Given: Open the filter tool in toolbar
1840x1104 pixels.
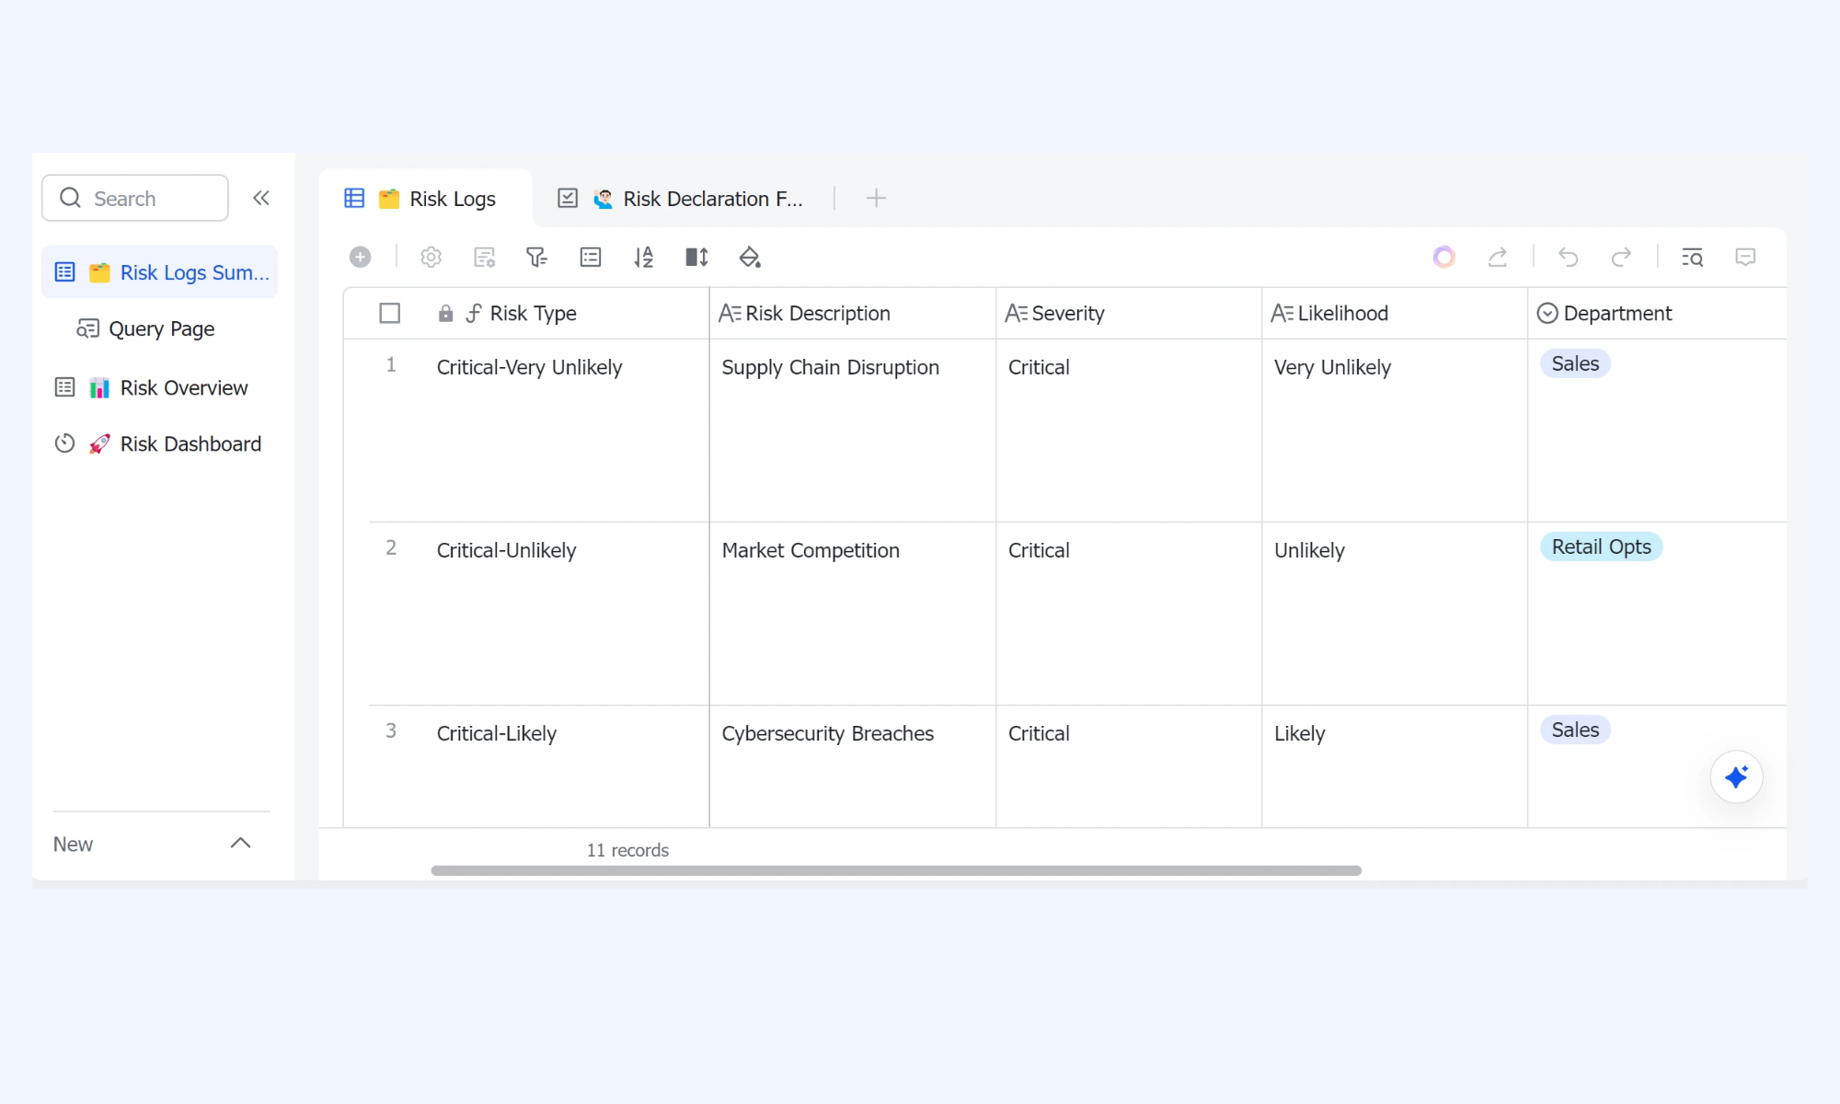Looking at the screenshot, I should (536, 258).
